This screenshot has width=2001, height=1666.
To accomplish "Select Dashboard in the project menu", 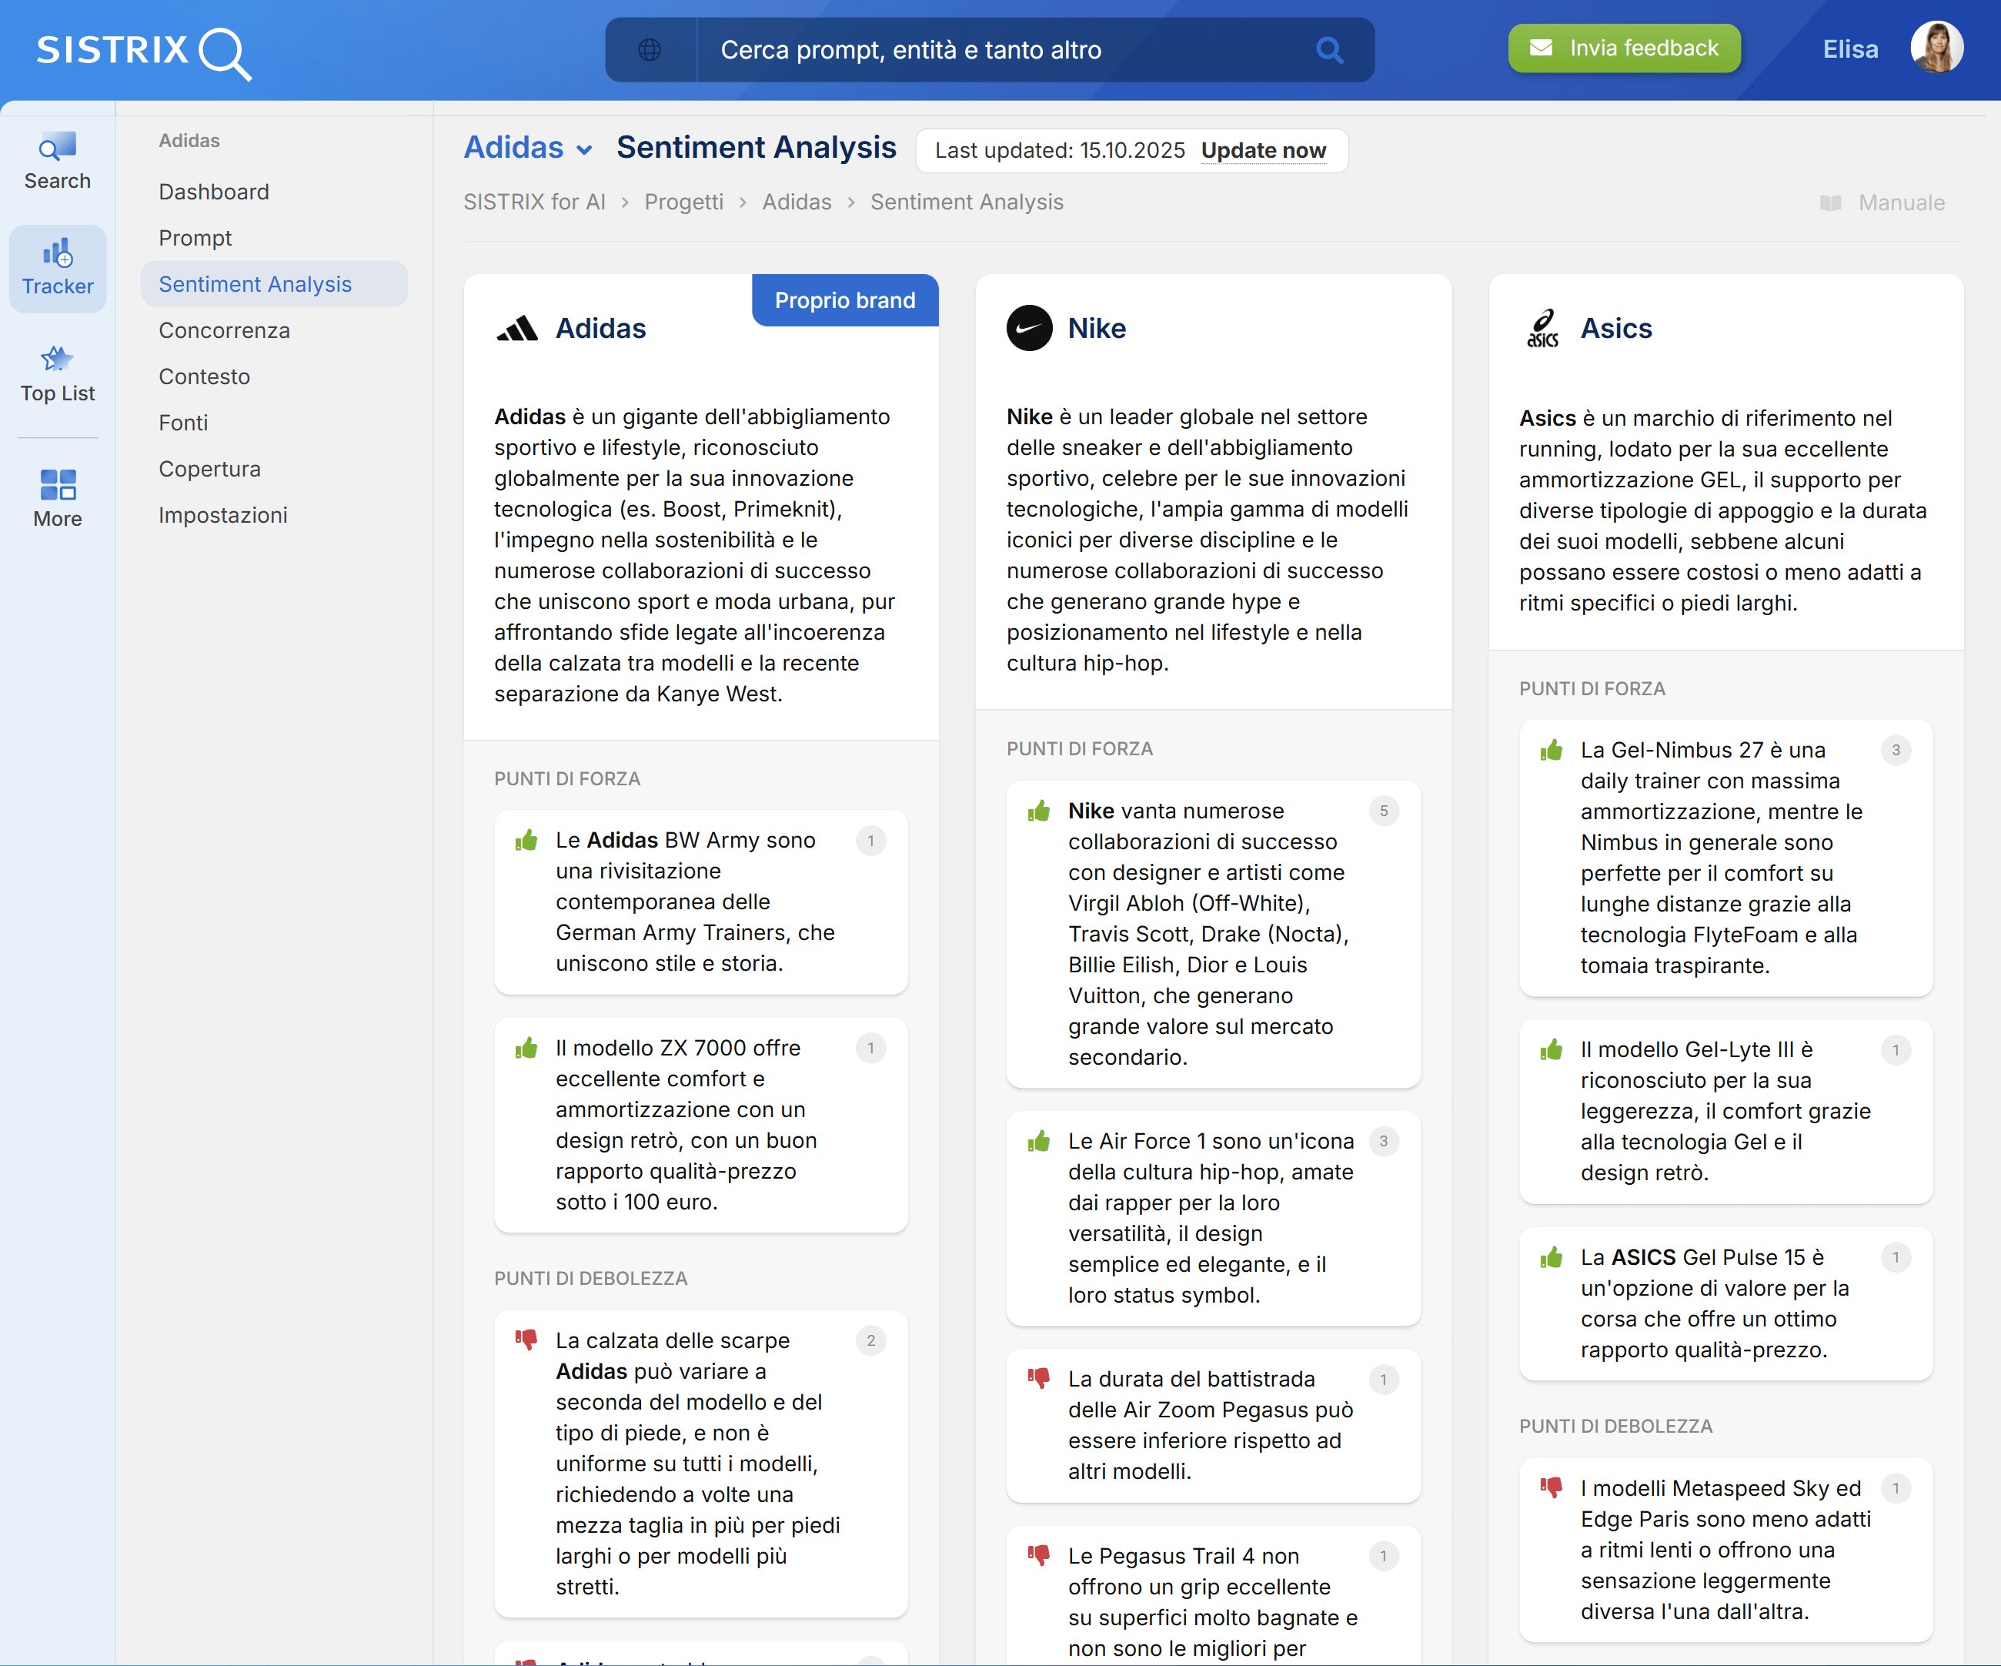I will 213,191.
